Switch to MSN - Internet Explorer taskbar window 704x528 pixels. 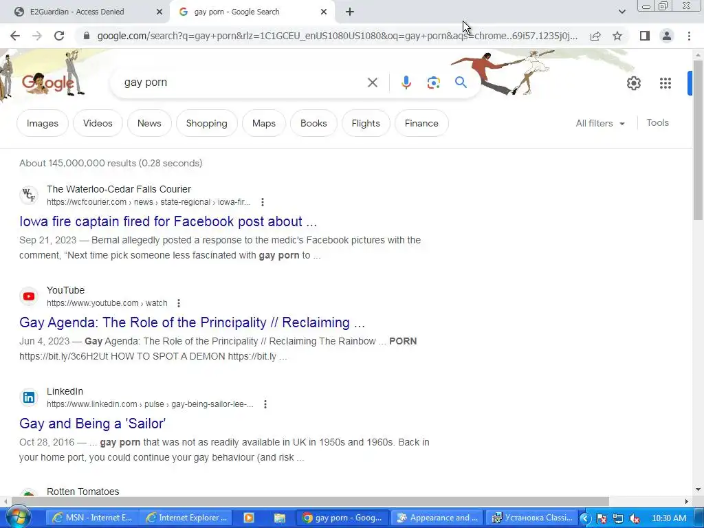[x=92, y=518]
